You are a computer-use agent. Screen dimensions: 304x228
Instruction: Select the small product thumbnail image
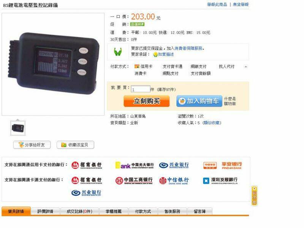coord(18,128)
